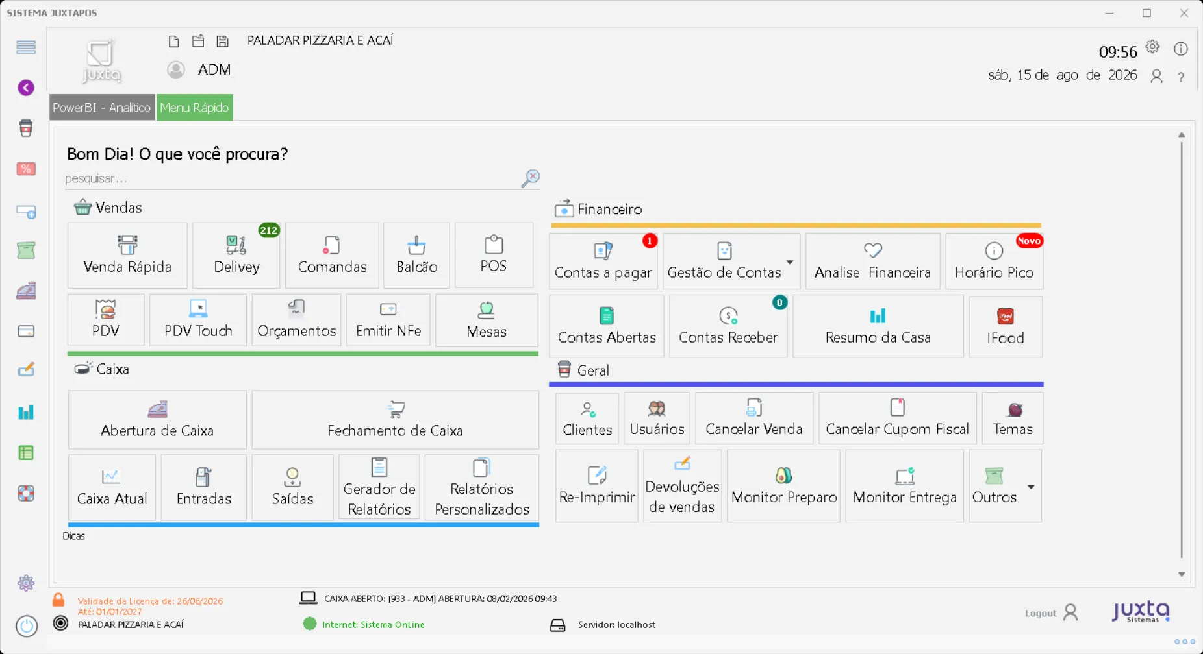The width and height of the screenshot is (1203, 654).
Task: Open the green spreadsheet icon in sidebar
Action: [26, 453]
